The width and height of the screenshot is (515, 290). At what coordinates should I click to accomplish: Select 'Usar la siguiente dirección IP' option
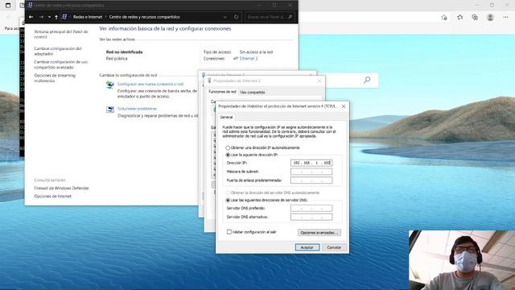point(252,155)
